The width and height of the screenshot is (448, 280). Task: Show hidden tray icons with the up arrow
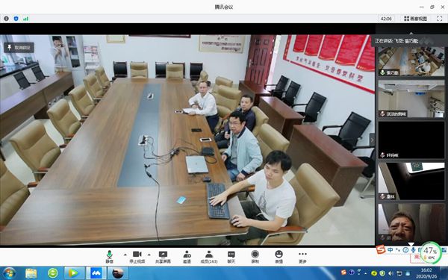point(366,273)
